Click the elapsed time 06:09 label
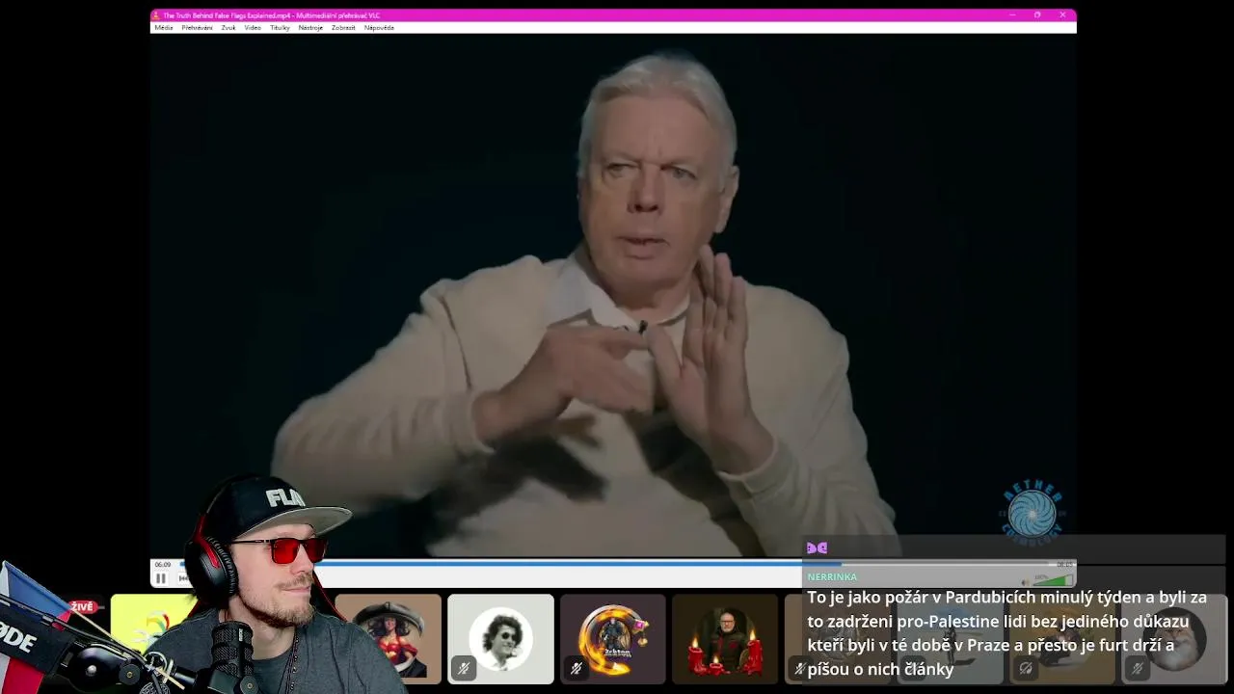Screen dimensions: 1234x694 tap(163, 565)
